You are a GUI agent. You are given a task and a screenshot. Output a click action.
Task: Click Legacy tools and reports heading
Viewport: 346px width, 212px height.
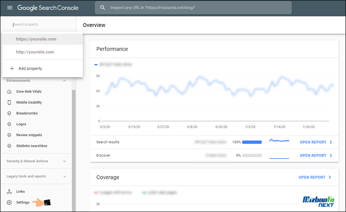(x=26, y=176)
